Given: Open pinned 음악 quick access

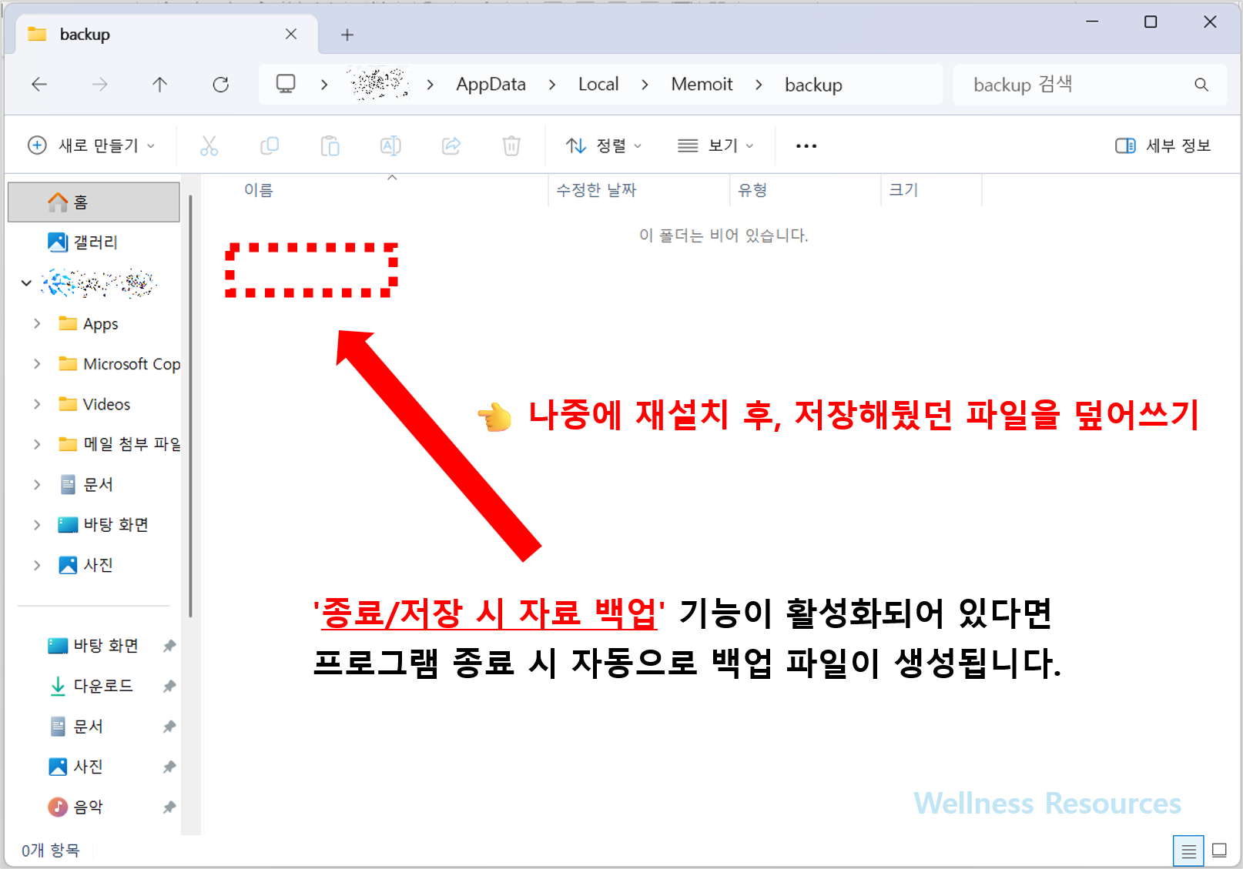Looking at the screenshot, I should (x=75, y=807).
